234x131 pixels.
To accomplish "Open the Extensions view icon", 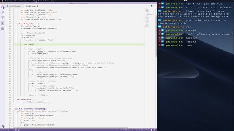I will click(3, 28).
